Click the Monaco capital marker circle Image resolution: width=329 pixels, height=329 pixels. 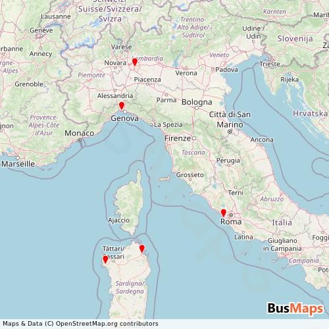[80, 140]
